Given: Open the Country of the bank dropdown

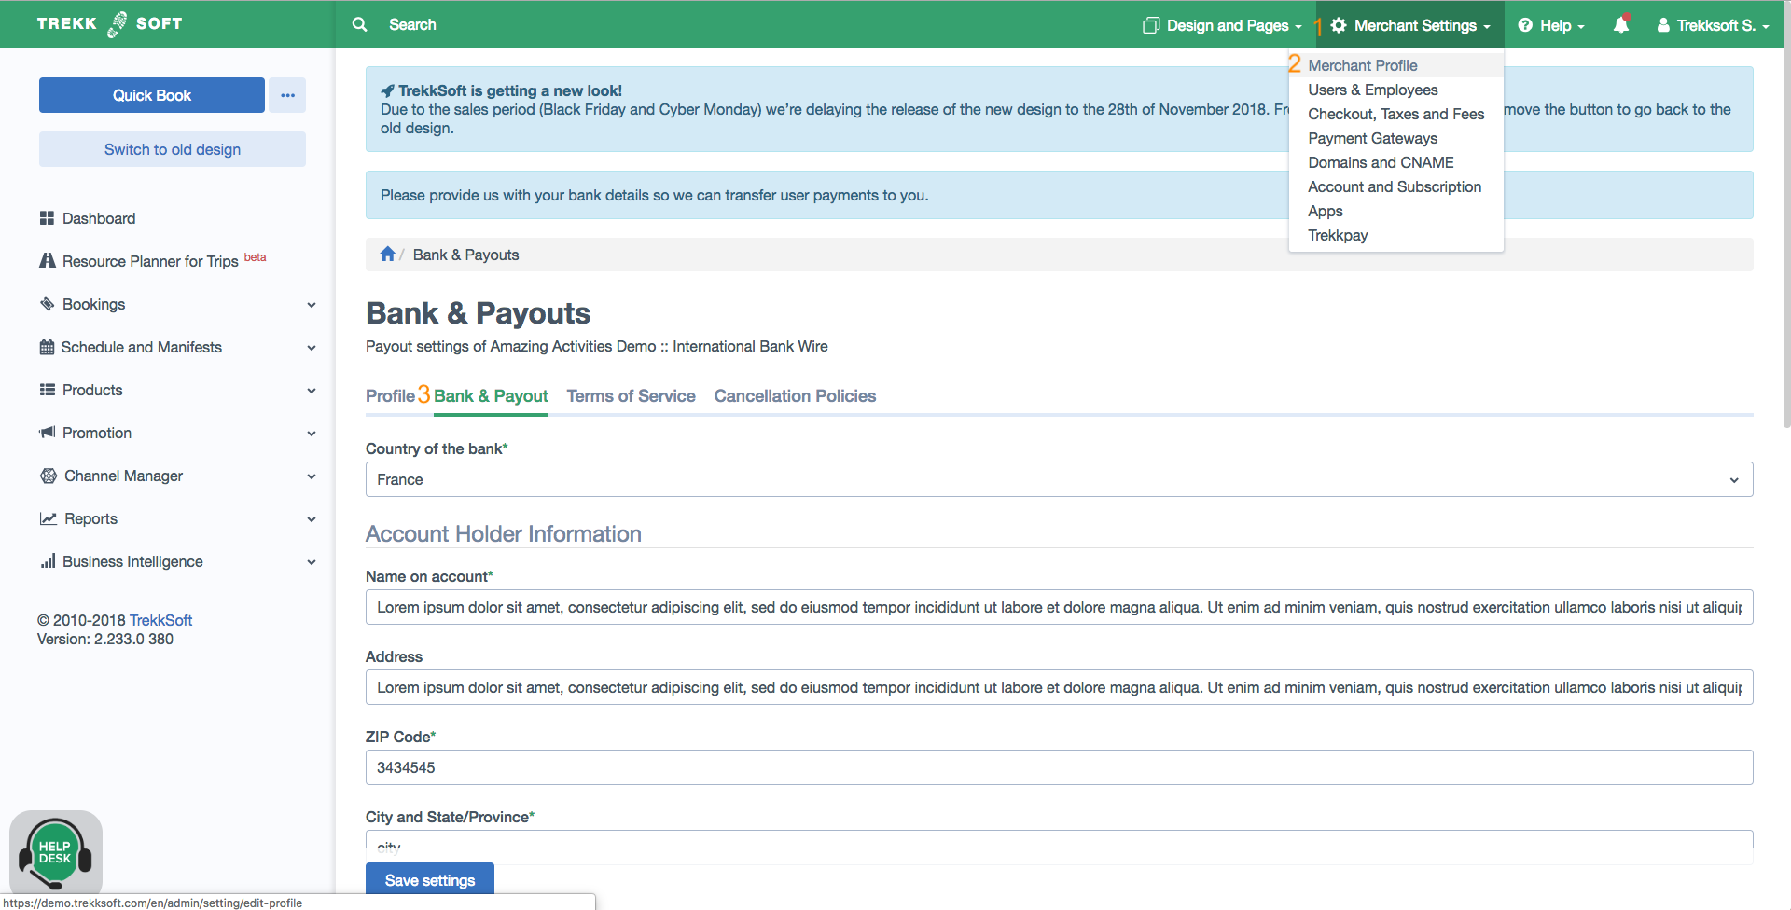Looking at the screenshot, I should click(x=1059, y=479).
